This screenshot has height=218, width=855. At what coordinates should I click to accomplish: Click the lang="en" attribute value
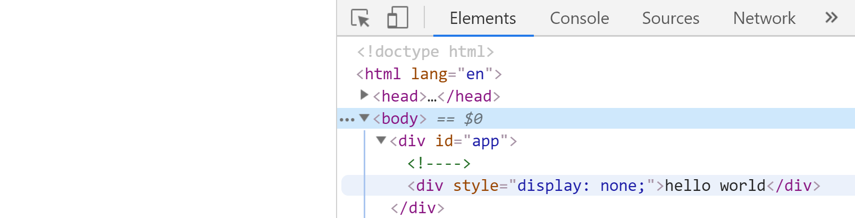click(475, 74)
